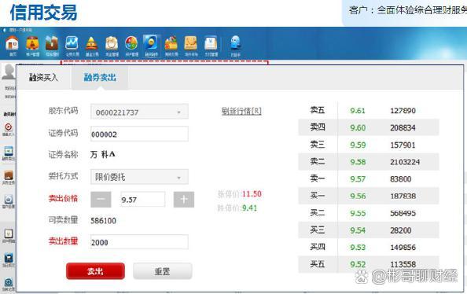Select the 卖三 price 9.59
This screenshot has height=294, width=467.
(358, 145)
